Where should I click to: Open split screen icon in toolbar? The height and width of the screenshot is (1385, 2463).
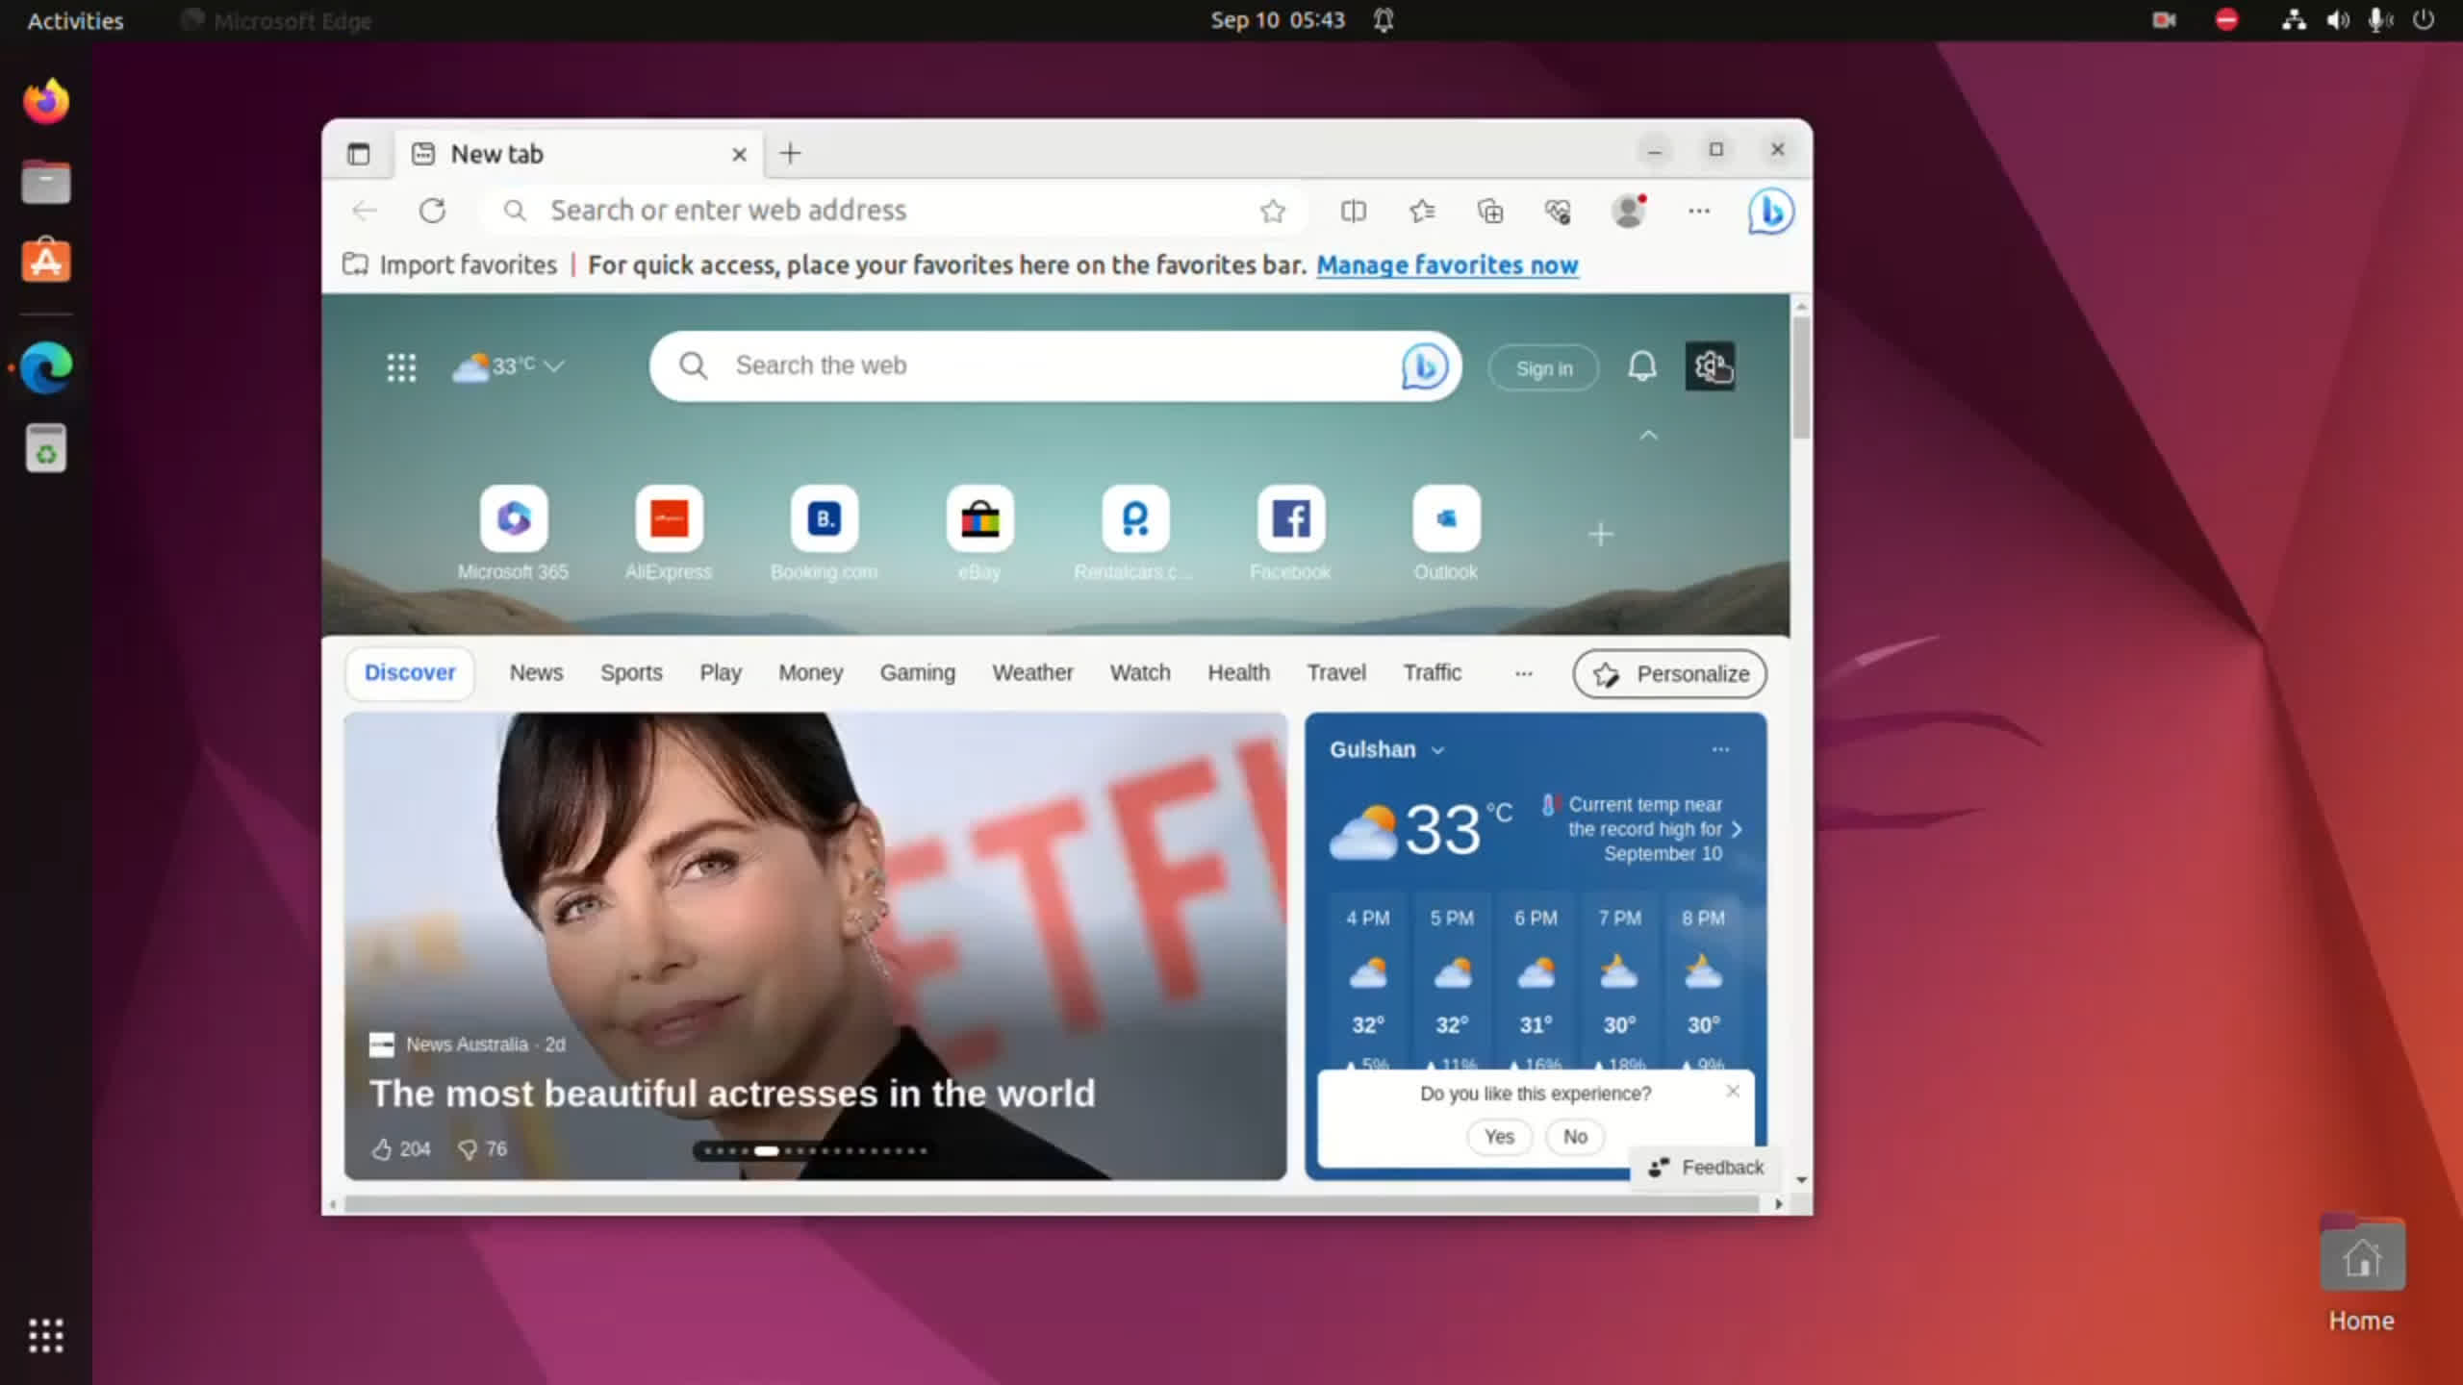point(1353,211)
